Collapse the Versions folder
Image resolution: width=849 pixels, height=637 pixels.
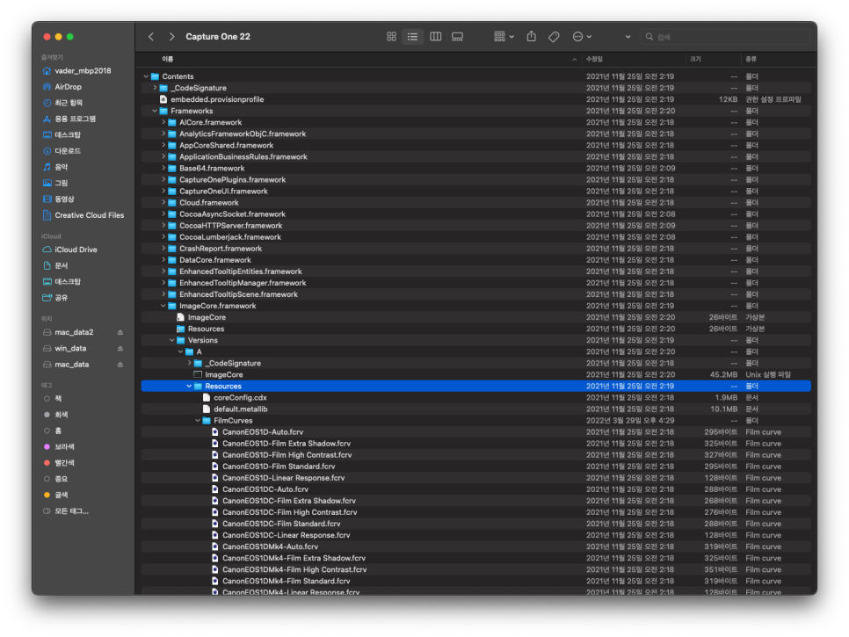tap(172, 340)
